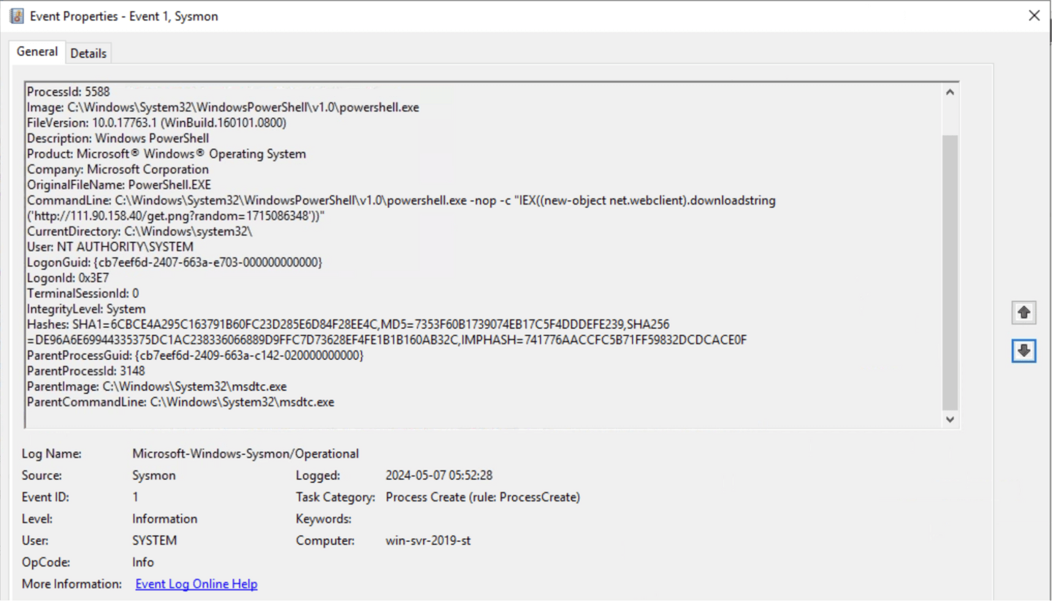Screen dimensions: 1052x601
Task: Click the User: NT AUTHORITY\SYSTEM line
Action: [x=110, y=247]
